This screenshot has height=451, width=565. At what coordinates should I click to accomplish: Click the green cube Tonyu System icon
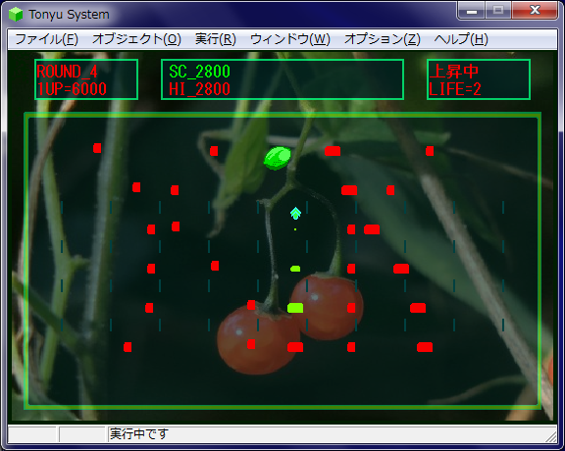[x=16, y=15]
